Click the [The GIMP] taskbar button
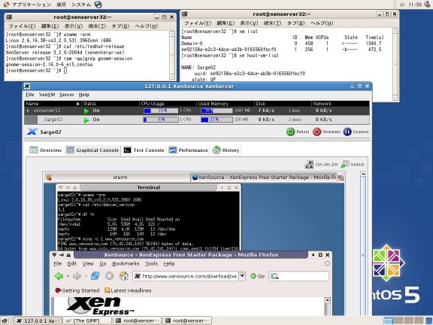Viewport: 433px width, 325px height. (87, 320)
